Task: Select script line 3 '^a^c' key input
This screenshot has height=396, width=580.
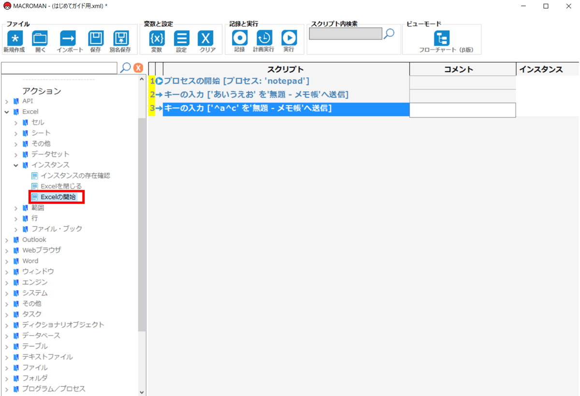Action: [286, 109]
